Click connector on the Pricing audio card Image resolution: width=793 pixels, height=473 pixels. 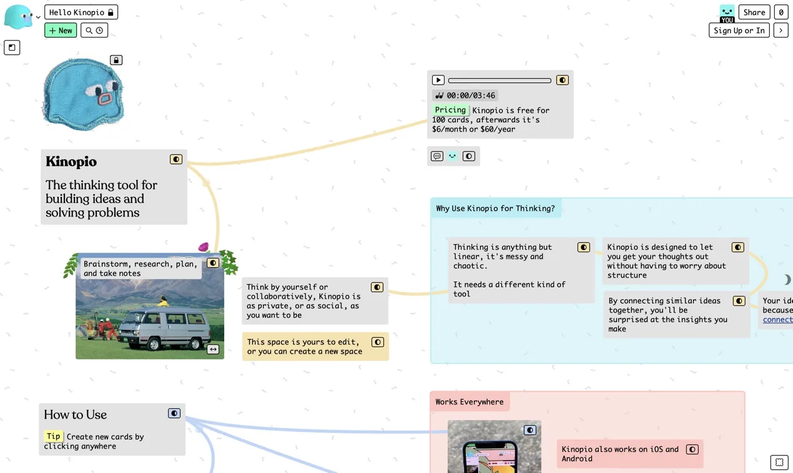(563, 80)
